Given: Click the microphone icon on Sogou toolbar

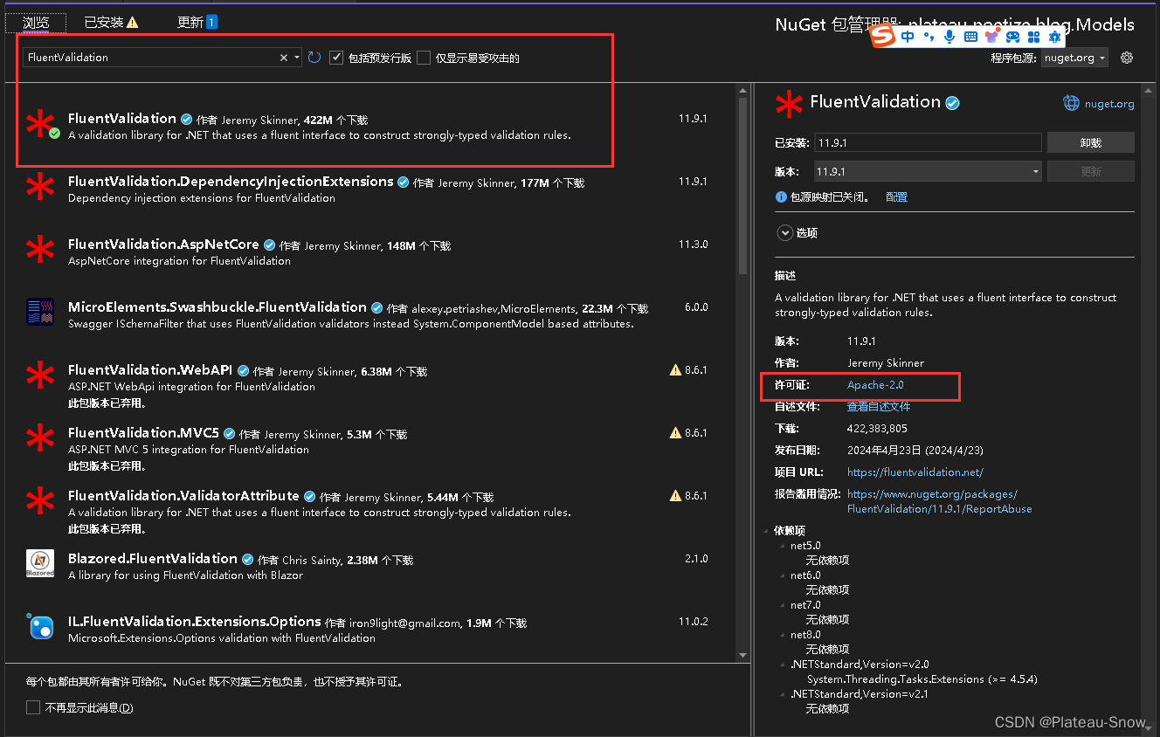Looking at the screenshot, I should (951, 37).
